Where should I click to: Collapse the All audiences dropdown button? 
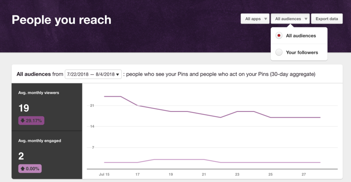[x=290, y=19]
